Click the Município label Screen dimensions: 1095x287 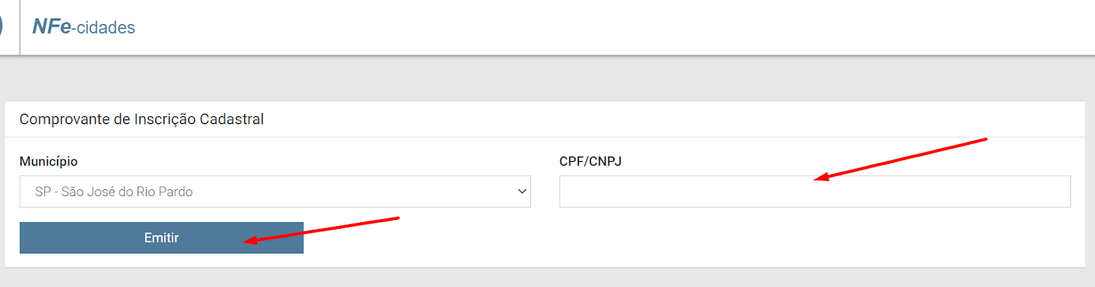49,161
